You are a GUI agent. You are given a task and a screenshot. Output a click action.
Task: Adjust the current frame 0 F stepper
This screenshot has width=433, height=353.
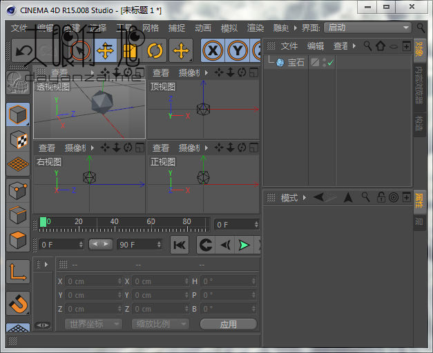tap(256, 225)
